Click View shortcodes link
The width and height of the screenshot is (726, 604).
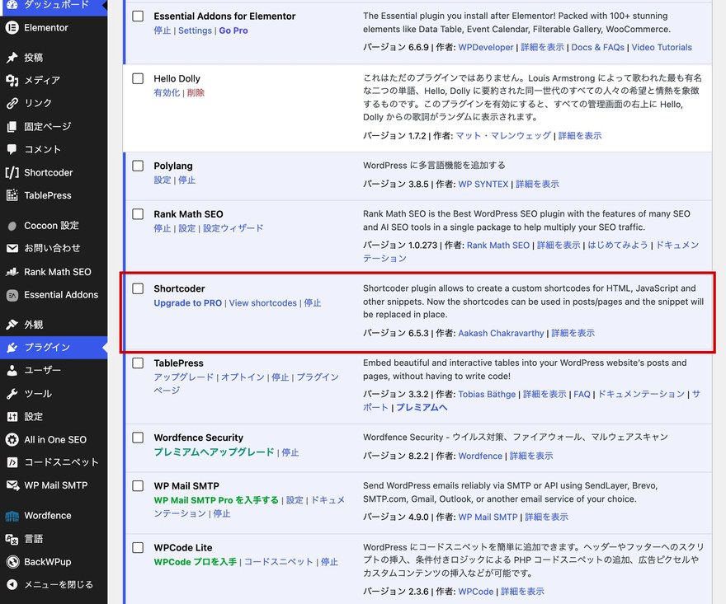(263, 303)
